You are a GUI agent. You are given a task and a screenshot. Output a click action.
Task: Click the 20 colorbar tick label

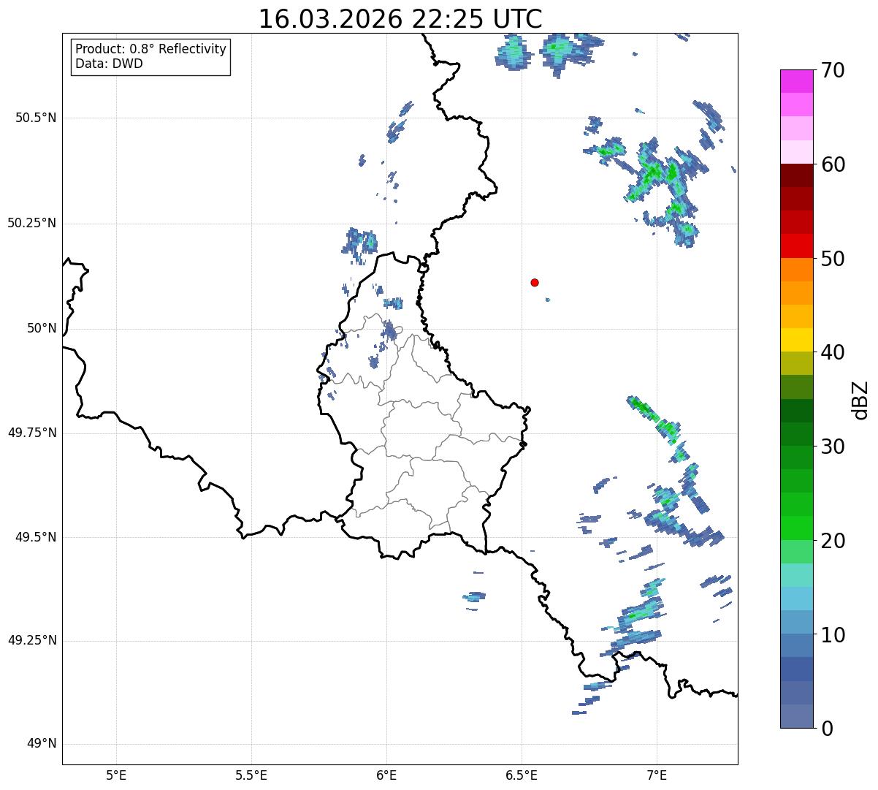[x=833, y=541]
